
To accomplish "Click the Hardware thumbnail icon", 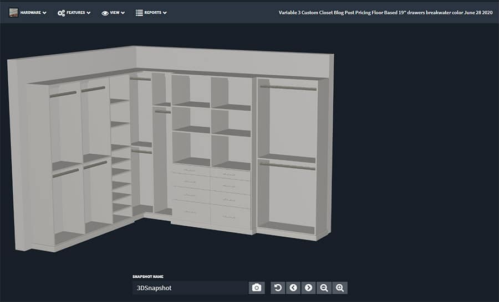I will 13,13.
